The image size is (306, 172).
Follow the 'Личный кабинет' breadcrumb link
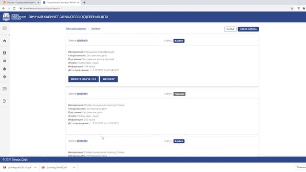point(76,29)
